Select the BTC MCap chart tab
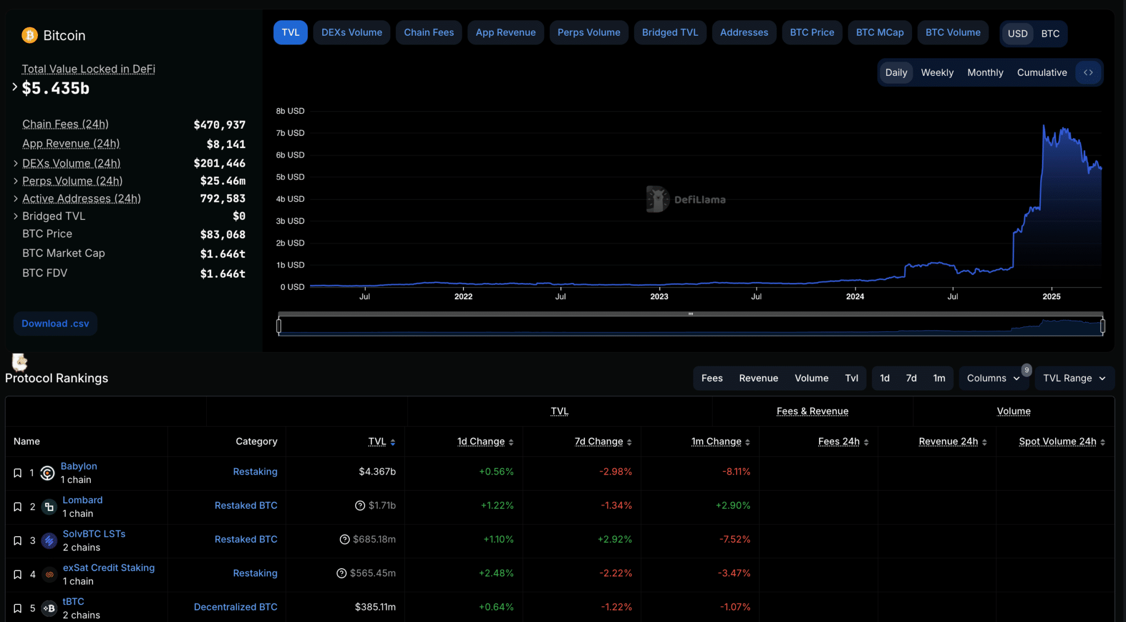Viewport: 1126px width, 622px height. point(880,32)
